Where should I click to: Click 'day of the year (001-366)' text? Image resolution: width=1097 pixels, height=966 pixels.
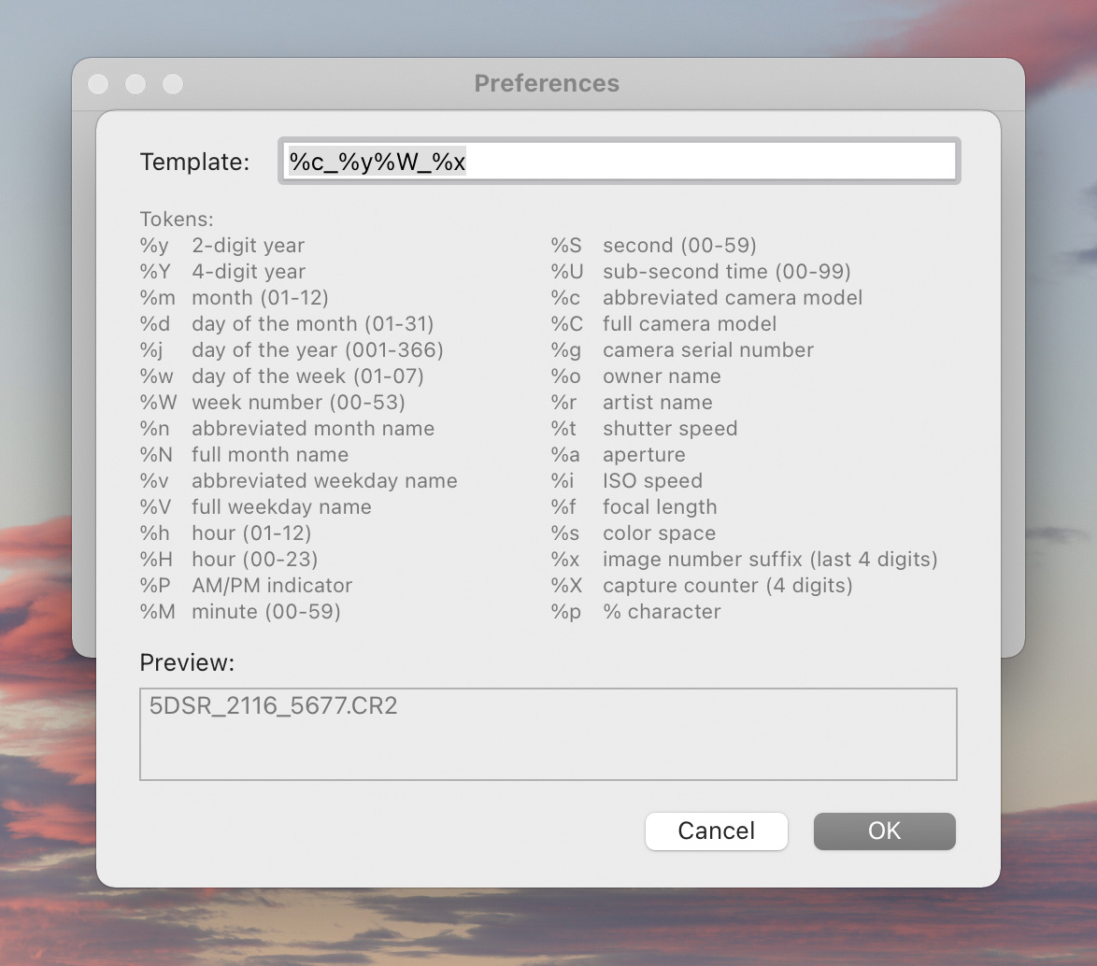[x=318, y=349]
